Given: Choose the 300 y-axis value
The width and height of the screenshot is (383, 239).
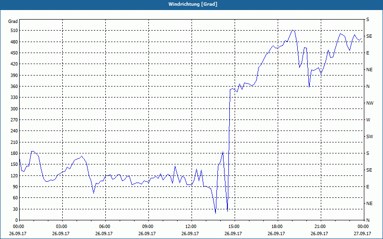Looking at the screenshot, I should tap(14, 109).
